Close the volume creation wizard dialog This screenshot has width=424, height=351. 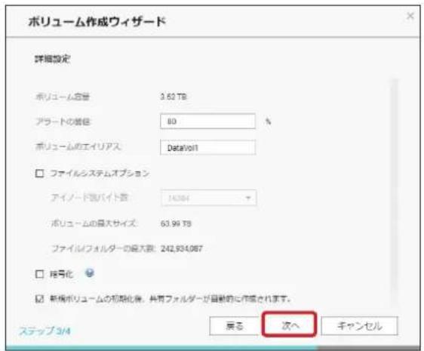coord(410,17)
